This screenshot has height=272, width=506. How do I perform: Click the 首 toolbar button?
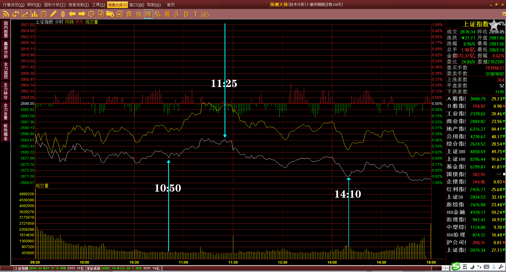[x=167, y=14]
